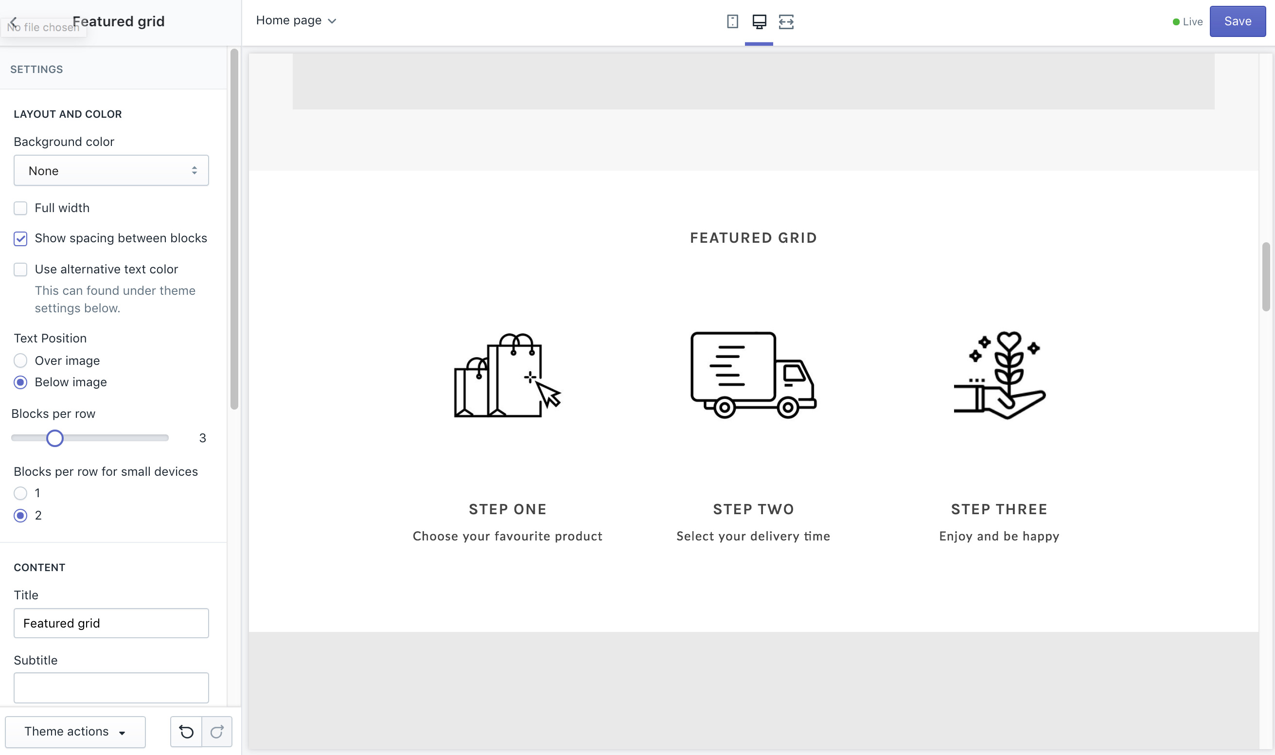This screenshot has width=1275, height=755.
Task: Click in the Subtitle input field
Action: pos(111,688)
